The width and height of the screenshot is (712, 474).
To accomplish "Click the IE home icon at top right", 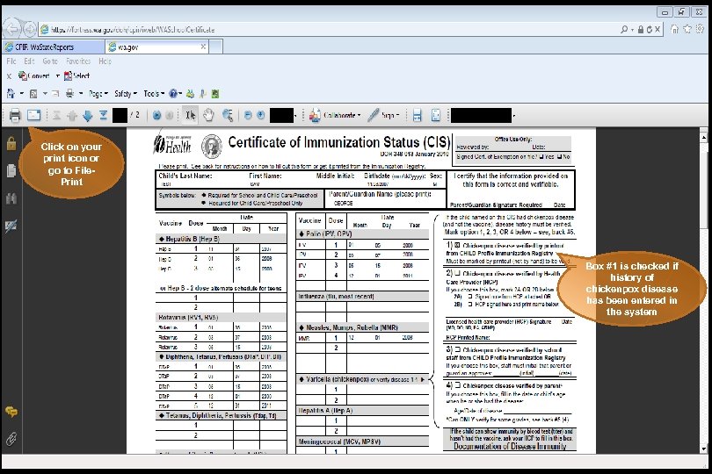I will tap(675, 29).
